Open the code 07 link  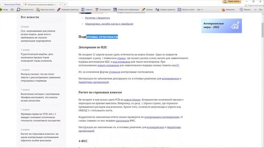pos(177,65)
